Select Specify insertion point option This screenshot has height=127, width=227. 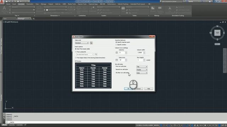tap(123, 42)
